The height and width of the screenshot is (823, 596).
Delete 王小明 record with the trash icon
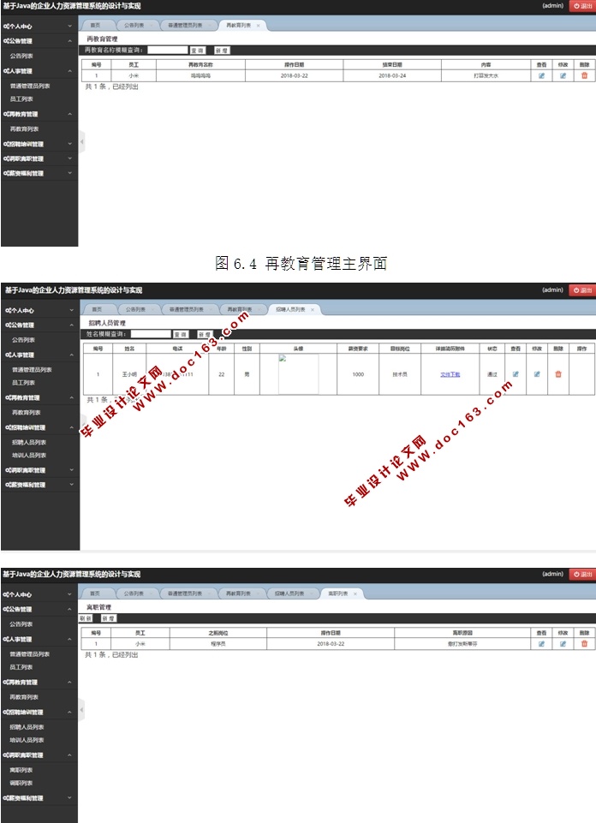558,374
